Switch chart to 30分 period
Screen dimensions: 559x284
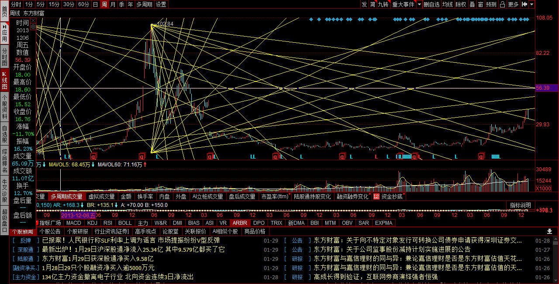point(69,4)
